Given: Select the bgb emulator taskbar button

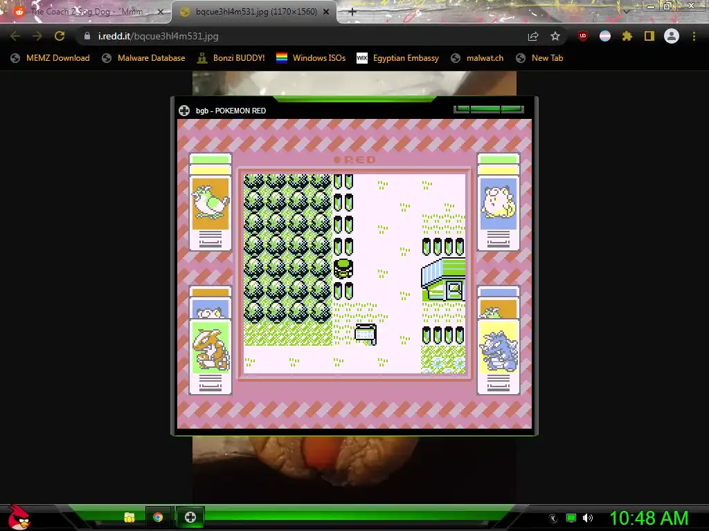Looking at the screenshot, I should pos(190,517).
